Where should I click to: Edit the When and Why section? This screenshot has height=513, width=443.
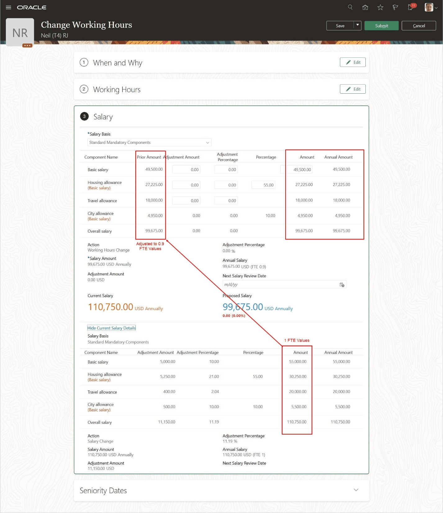pos(353,62)
